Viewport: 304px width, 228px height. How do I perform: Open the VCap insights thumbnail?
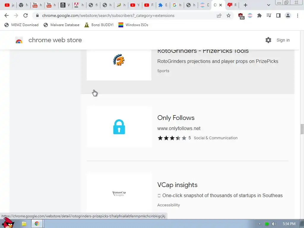click(x=119, y=193)
